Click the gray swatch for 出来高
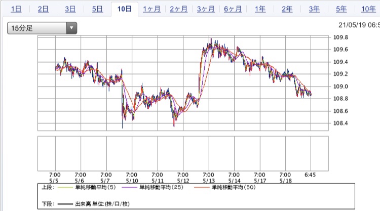The image size is (380, 211). tap(65, 204)
